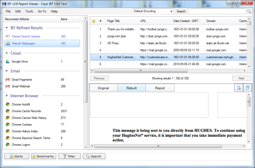This screenshot has width=255, height=168.
Task: Click the Chrome History Index icon
Action: 7,131
